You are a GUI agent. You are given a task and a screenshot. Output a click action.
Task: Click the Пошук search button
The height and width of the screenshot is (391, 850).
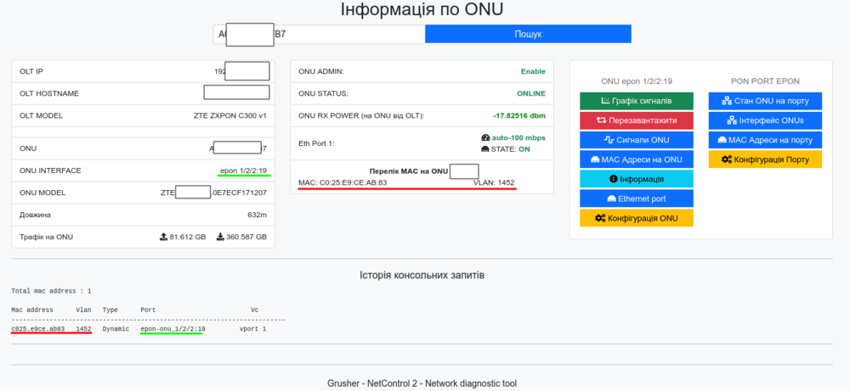pyautogui.click(x=528, y=34)
